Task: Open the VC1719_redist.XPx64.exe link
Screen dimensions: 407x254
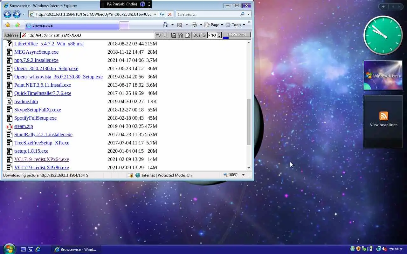Action: [x=42, y=159]
